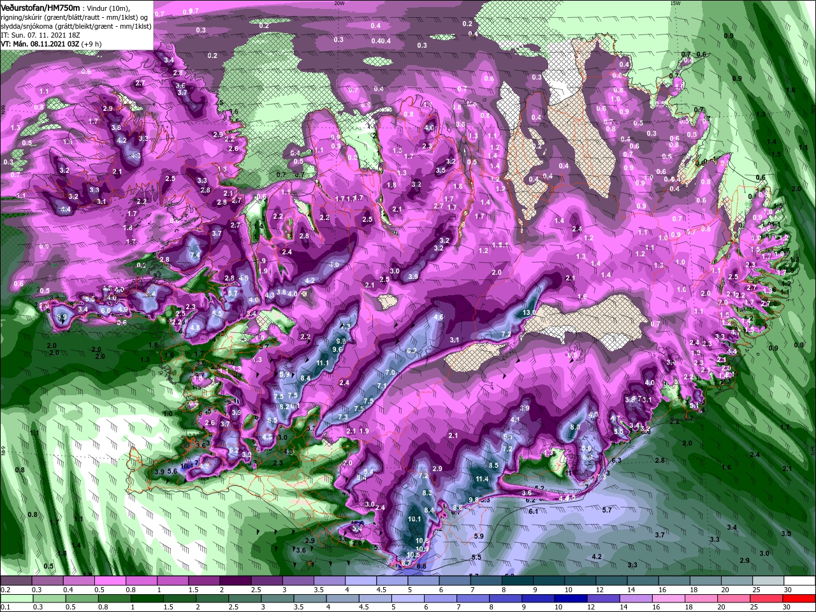Click the 13.0 precipitation value on map
Viewport: 816px width, 612px height.
tap(529, 313)
